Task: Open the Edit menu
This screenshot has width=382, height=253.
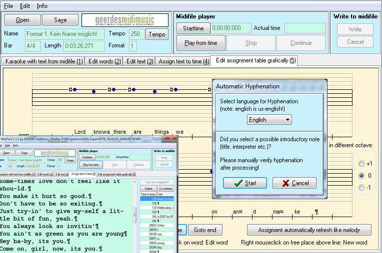Action: pos(25,6)
